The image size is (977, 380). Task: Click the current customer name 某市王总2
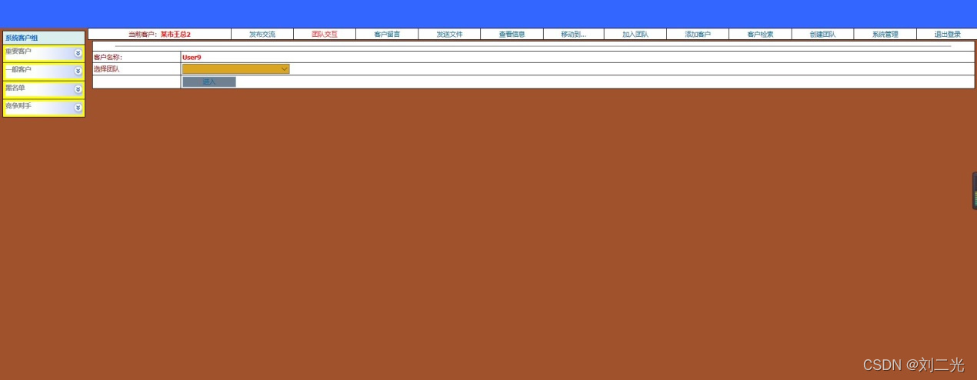click(175, 35)
